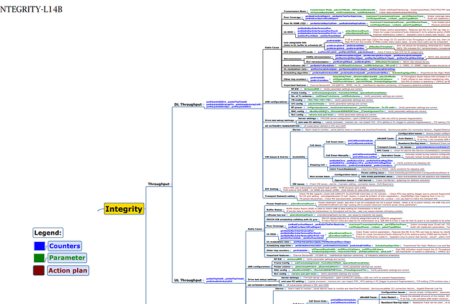Select the Buffer Status node
The width and height of the screenshot is (450, 304).
pyautogui.click(x=274, y=210)
